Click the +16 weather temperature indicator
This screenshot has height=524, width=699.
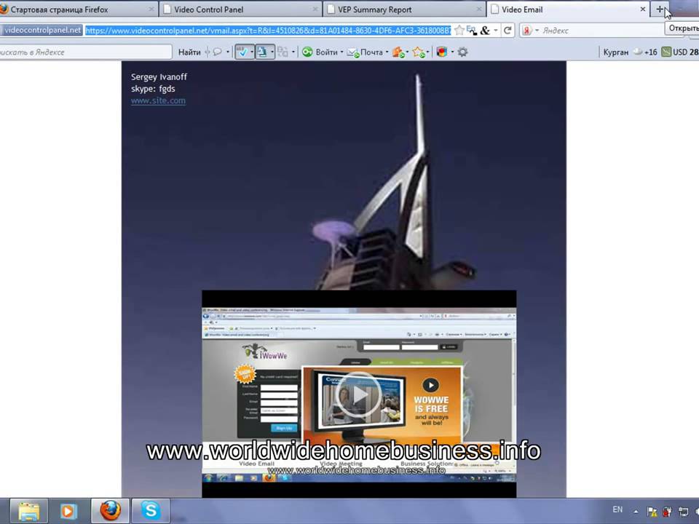(646, 52)
